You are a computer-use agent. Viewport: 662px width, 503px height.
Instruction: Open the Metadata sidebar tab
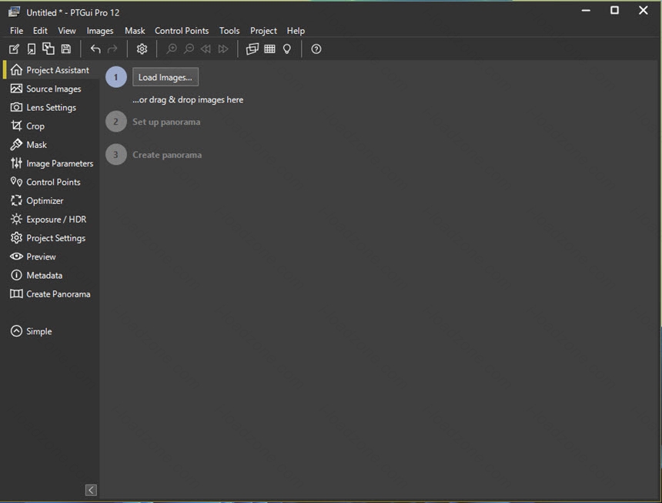(50, 275)
